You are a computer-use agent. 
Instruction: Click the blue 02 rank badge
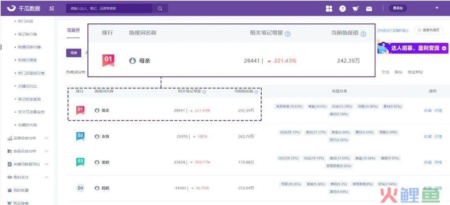click(x=80, y=136)
